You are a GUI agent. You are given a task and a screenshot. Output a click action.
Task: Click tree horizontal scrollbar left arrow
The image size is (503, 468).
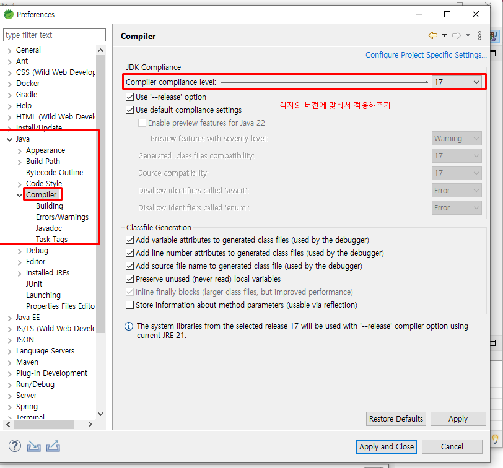pyautogui.click(x=8, y=424)
